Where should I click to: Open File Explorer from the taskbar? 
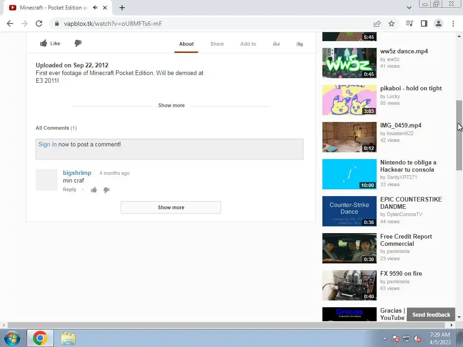point(68,338)
